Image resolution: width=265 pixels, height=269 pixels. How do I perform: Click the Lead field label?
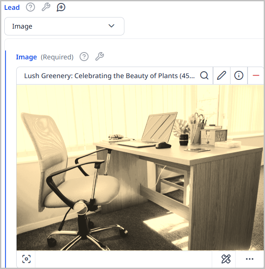click(12, 7)
